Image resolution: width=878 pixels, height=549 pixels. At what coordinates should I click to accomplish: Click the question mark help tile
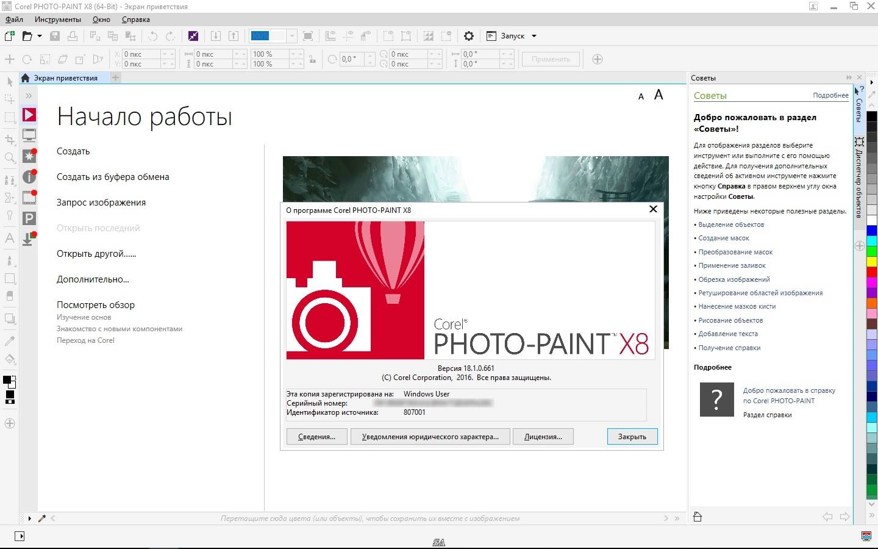click(x=717, y=400)
